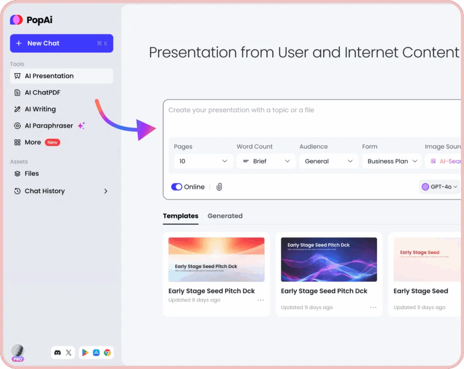
Task: Click the paperclip attachment icon
Action: 219,187
